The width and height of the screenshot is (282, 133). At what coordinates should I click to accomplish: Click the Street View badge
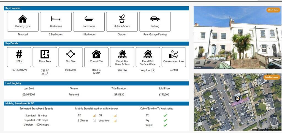pos(273,10)
